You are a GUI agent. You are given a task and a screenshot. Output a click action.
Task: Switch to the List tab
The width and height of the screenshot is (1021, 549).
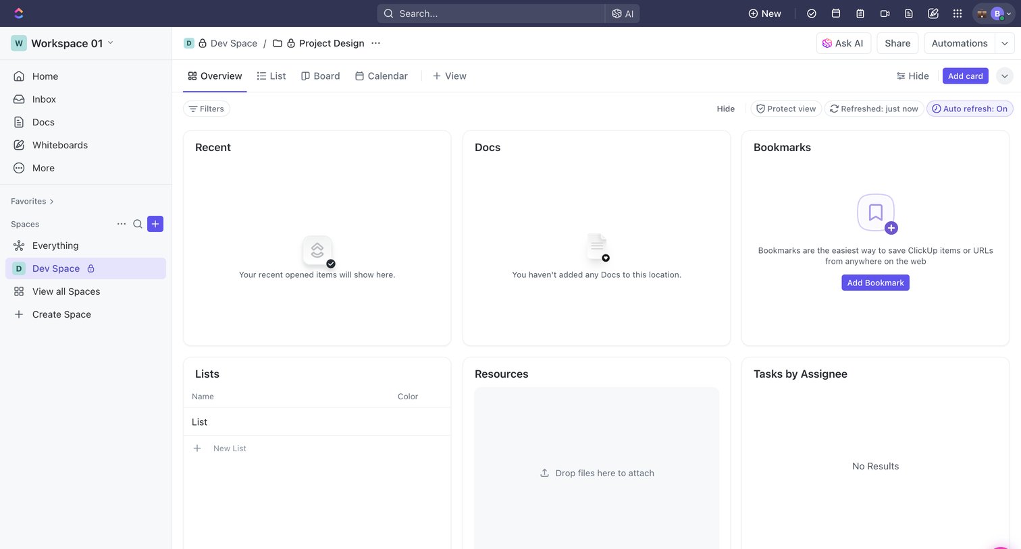click(x=271, y=76)
